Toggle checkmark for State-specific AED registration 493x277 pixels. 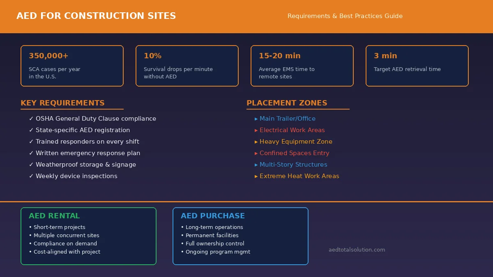[31, 130]
